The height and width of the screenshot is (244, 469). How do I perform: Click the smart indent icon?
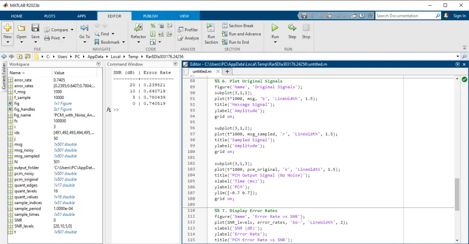coord(152,34)
